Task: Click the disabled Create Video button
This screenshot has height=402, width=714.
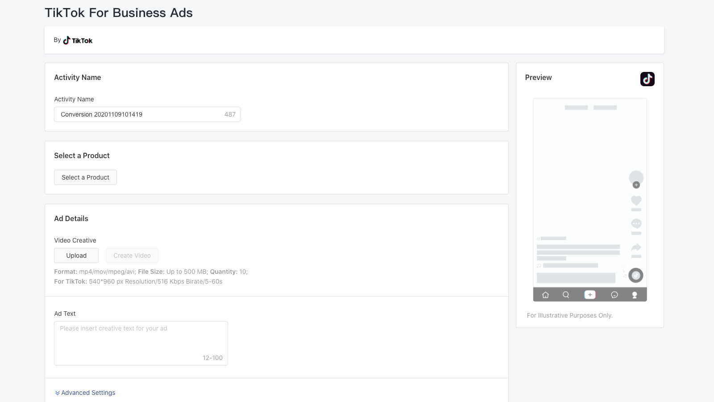Action: coord(132,255)
